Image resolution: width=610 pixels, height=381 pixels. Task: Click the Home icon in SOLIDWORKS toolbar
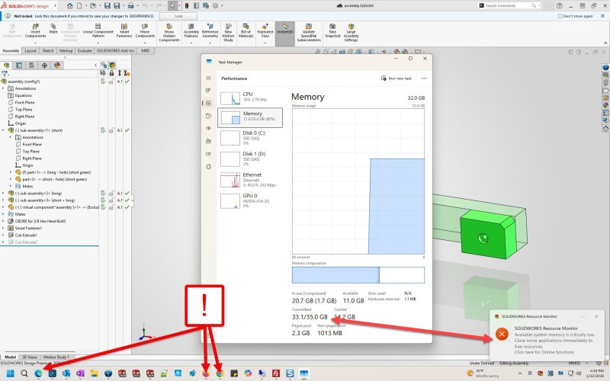pos(69,6)
